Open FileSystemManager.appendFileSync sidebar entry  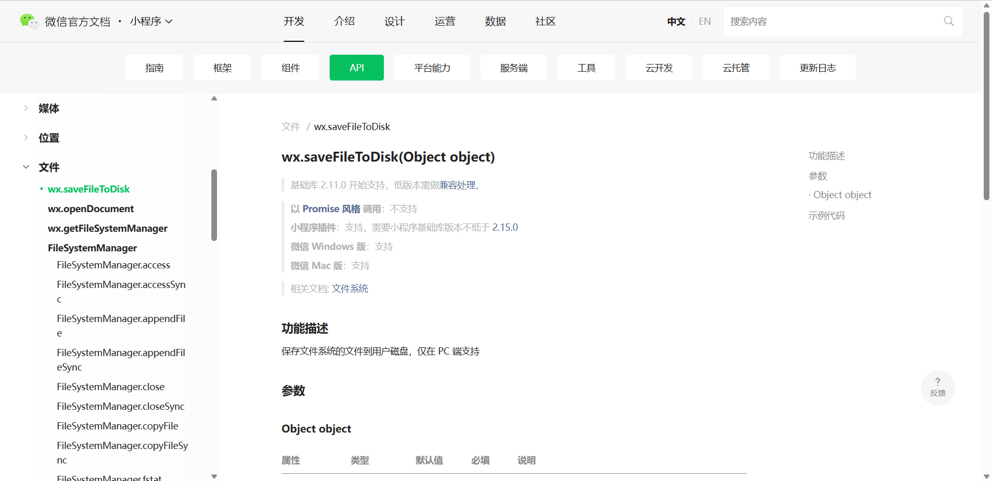coord(121,360)
